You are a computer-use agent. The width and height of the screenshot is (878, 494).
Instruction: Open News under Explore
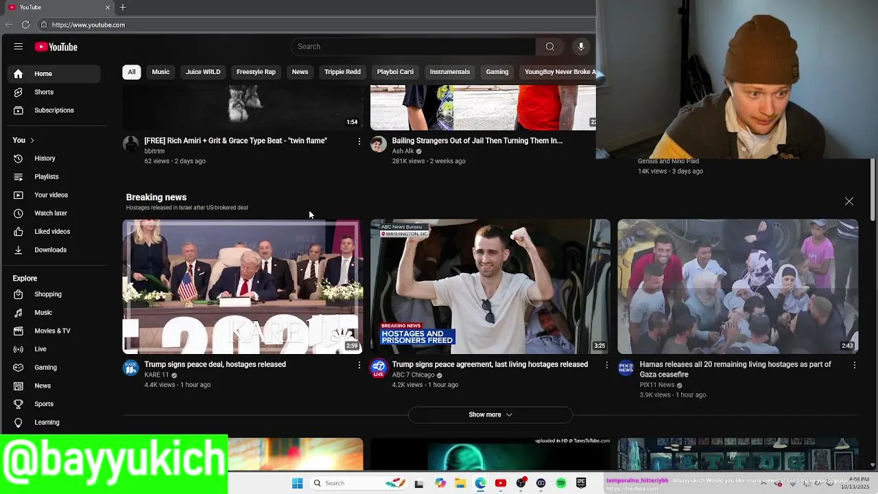point(56,386)
